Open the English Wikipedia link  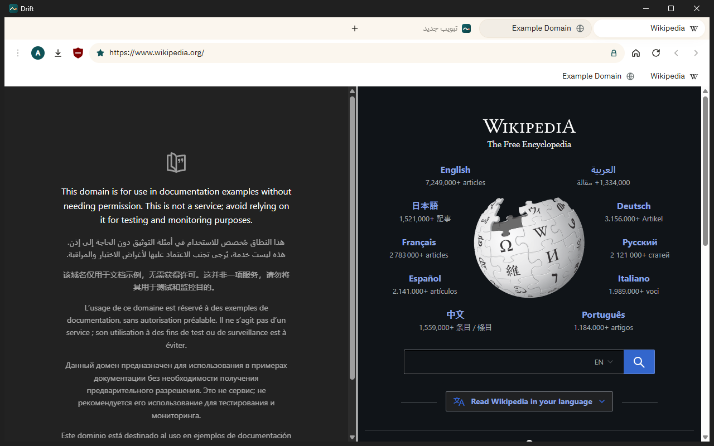click(455, 170)
